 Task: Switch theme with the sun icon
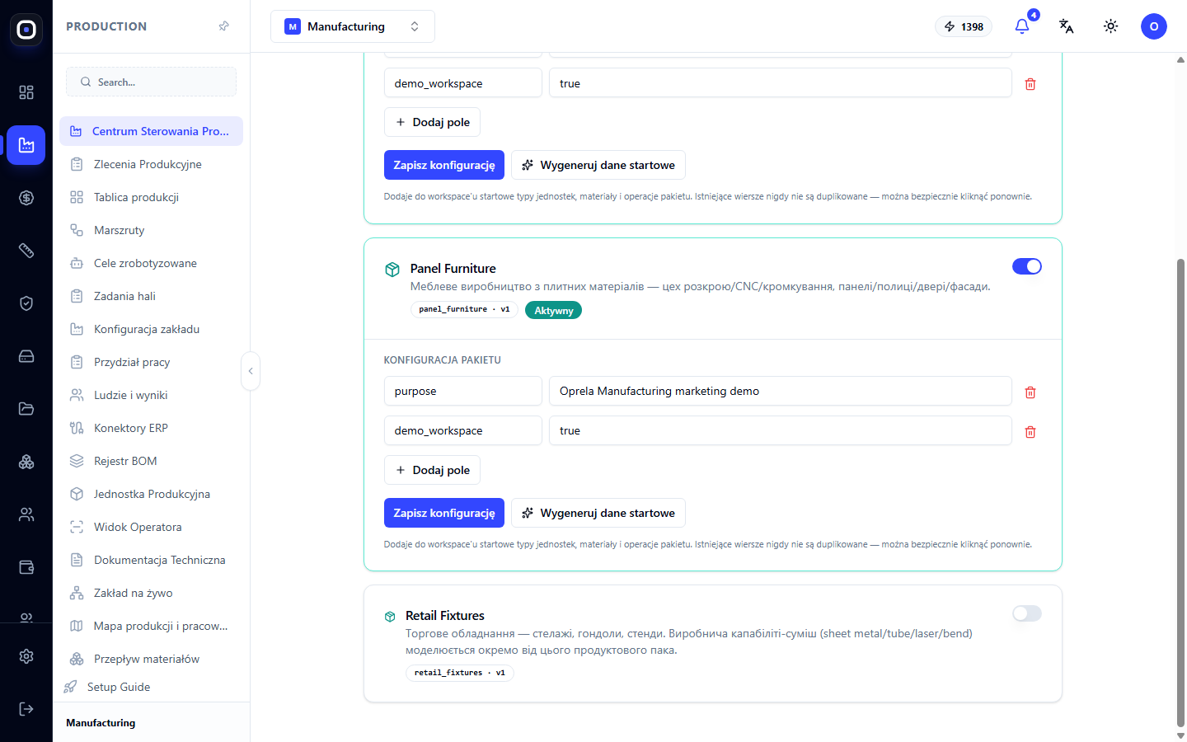1110,26
